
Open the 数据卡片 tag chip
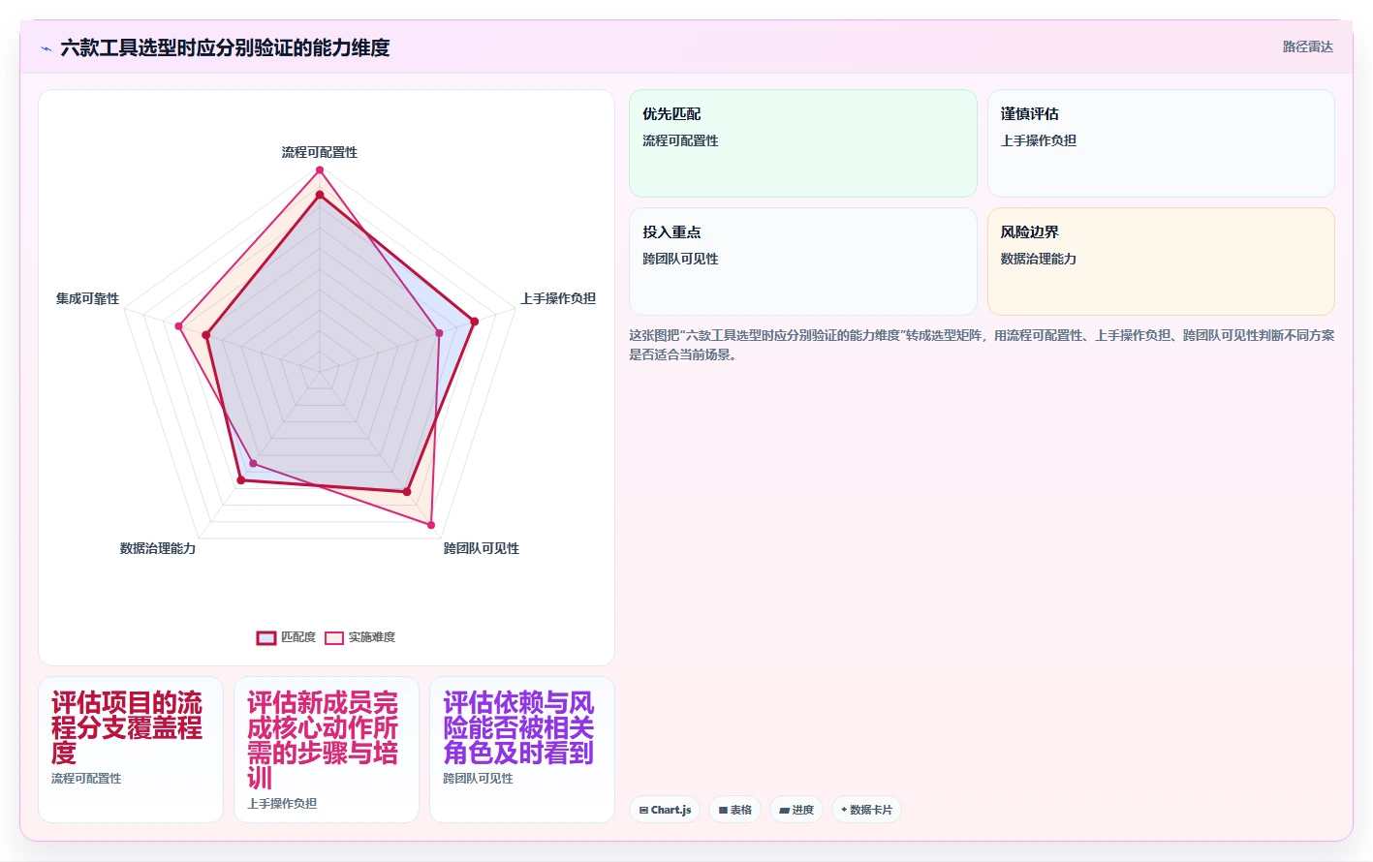tap(866, 810)
